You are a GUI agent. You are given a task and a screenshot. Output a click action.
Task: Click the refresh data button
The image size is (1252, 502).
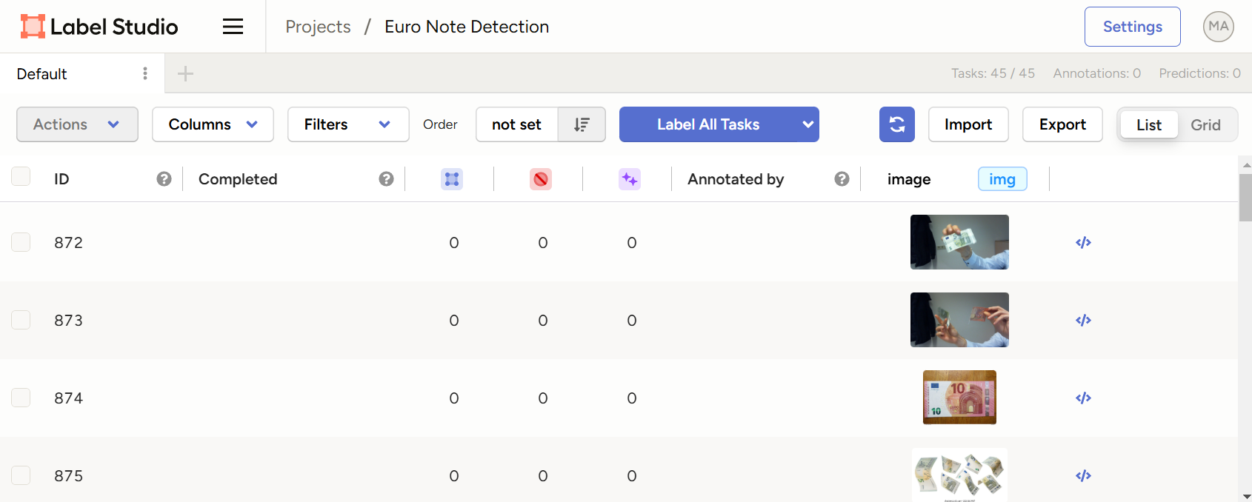click(896, 124)
